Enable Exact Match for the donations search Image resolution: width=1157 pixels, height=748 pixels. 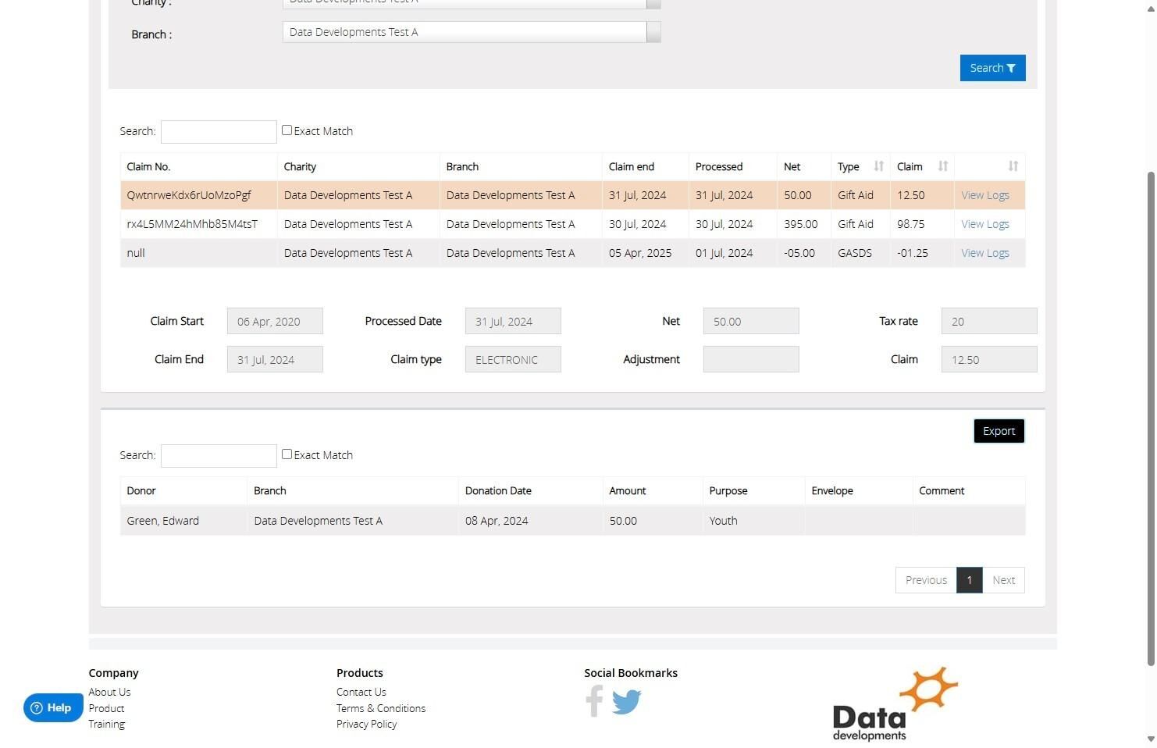(287, 454)
